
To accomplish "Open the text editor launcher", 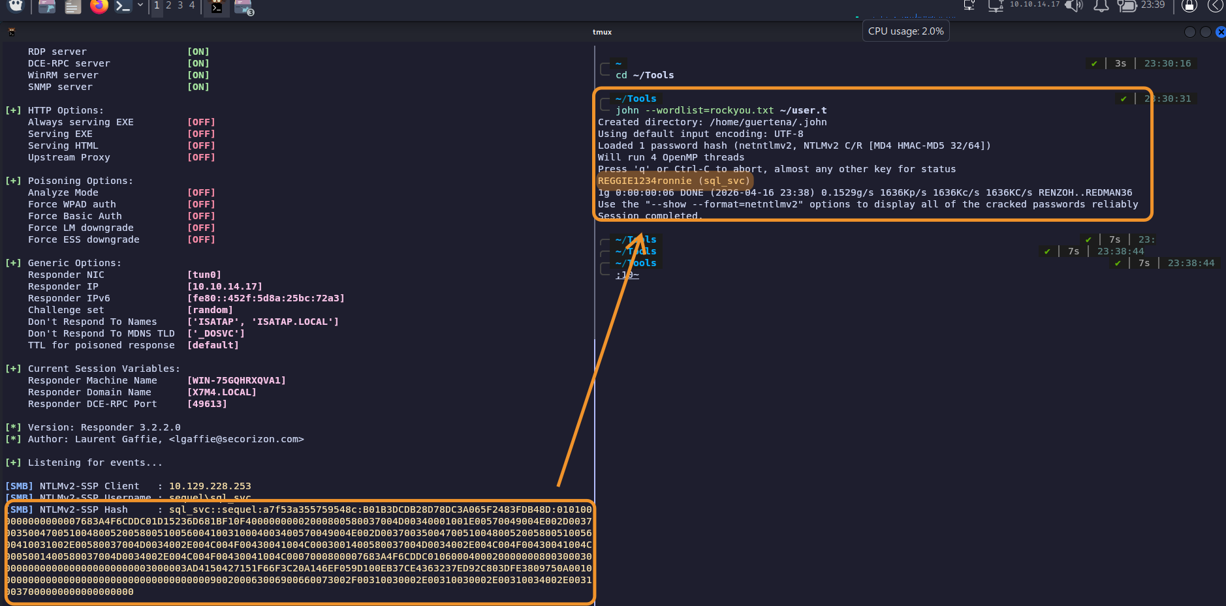I will 73,7.
